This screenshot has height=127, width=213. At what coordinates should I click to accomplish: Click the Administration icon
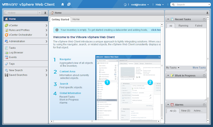pos(6,41)
